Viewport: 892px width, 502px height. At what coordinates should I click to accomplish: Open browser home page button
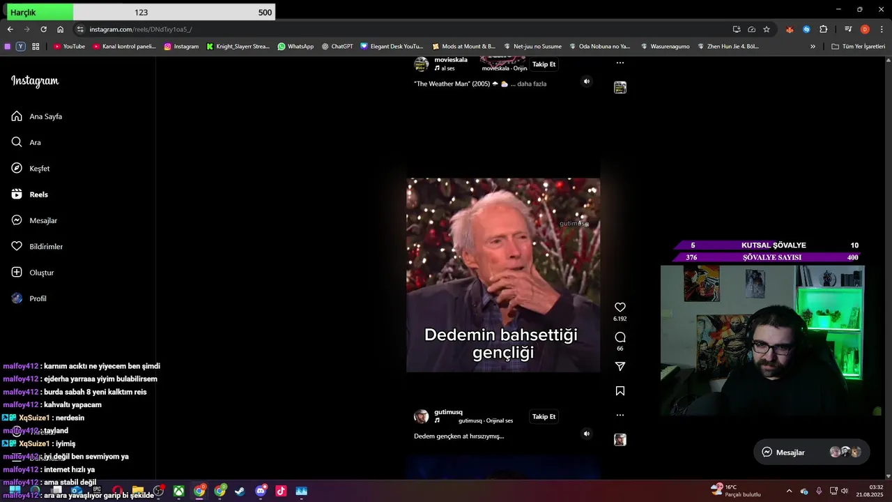click(x=60, y=29)
